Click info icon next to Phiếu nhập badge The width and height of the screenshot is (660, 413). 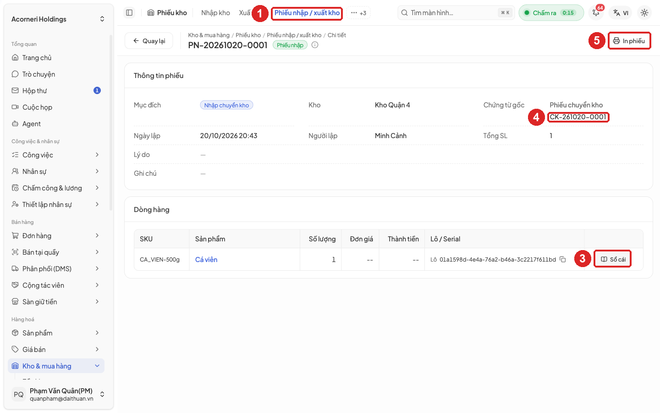pyautogui.click(x=315, y=45)
